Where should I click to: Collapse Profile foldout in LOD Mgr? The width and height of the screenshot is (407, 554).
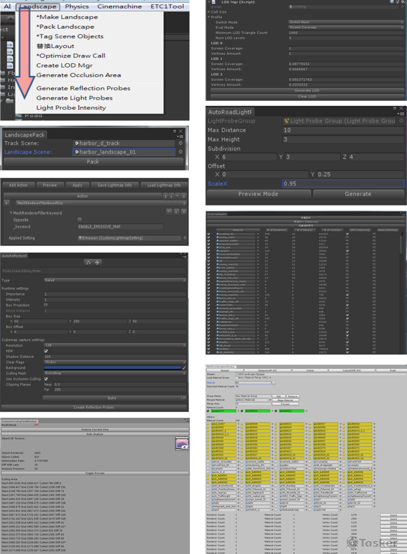[208, 17]
